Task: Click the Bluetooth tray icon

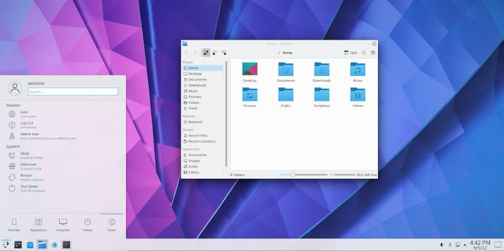Action: 450,245
